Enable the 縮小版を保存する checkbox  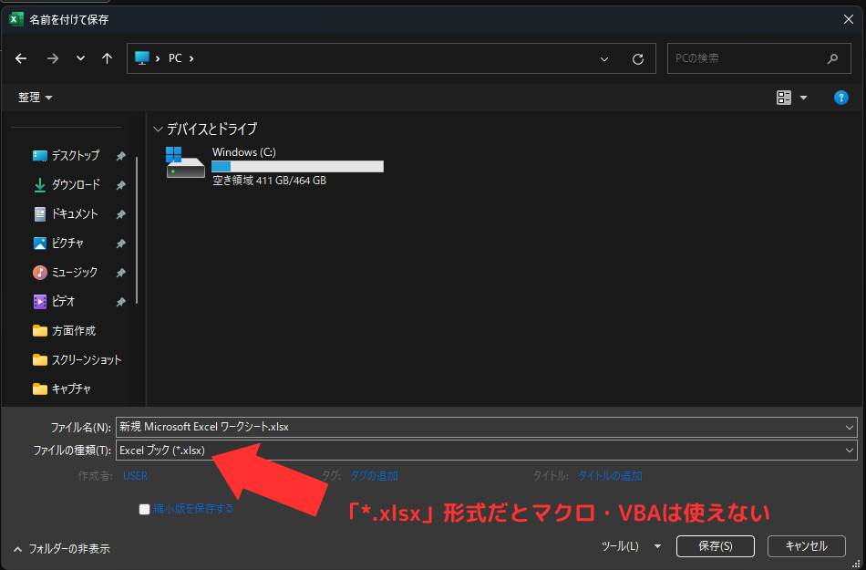145,509
